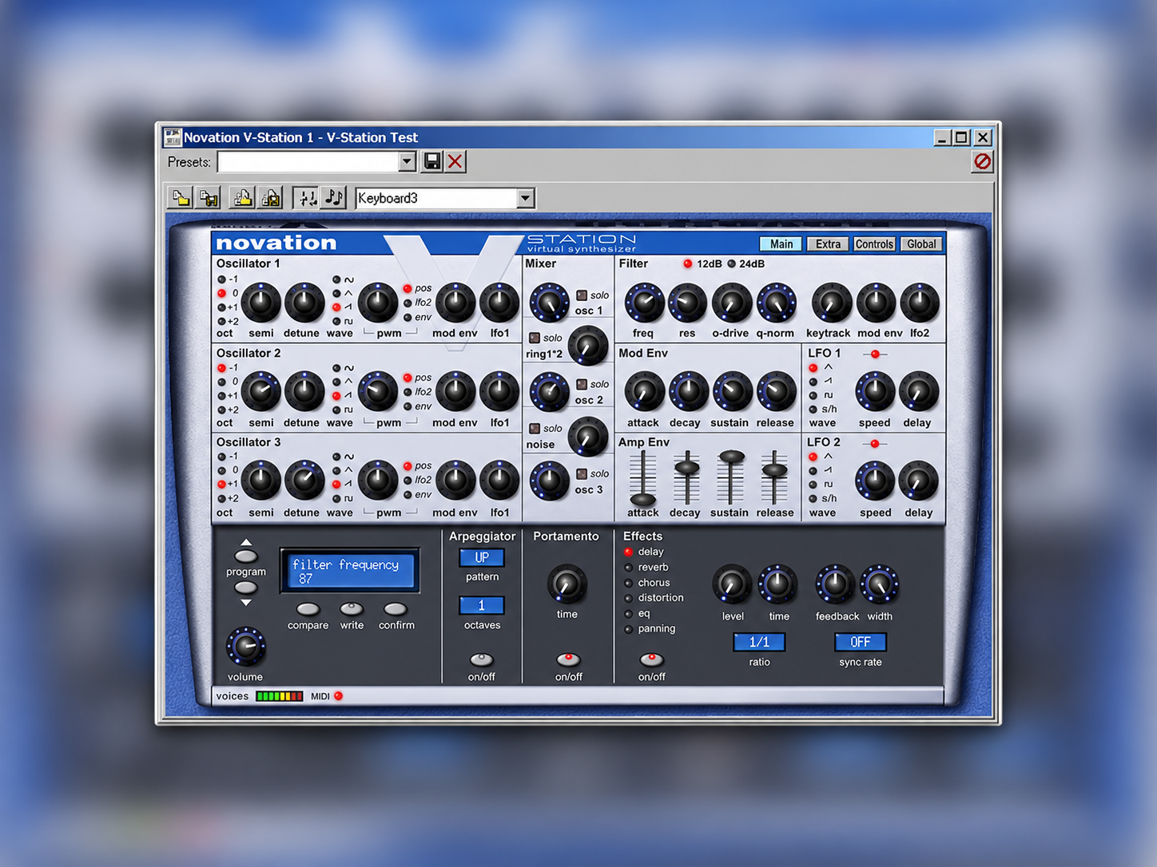Click the Filter res knob

687,303
